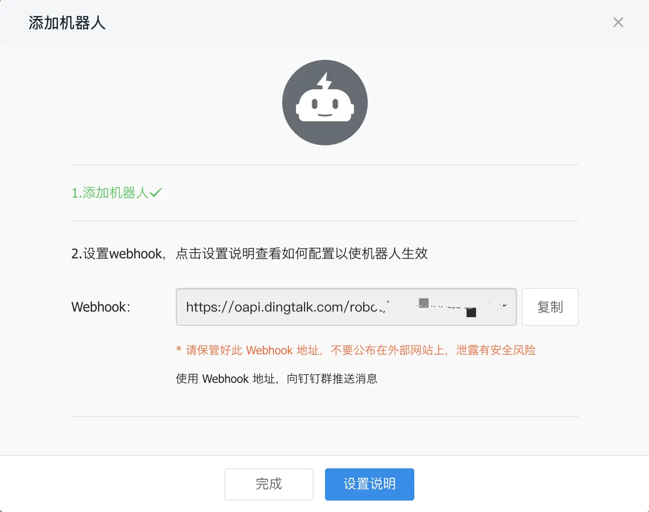Click the dialog title 添加机器人
Viewport: 649px width, 512px height.
coord(67,22)
